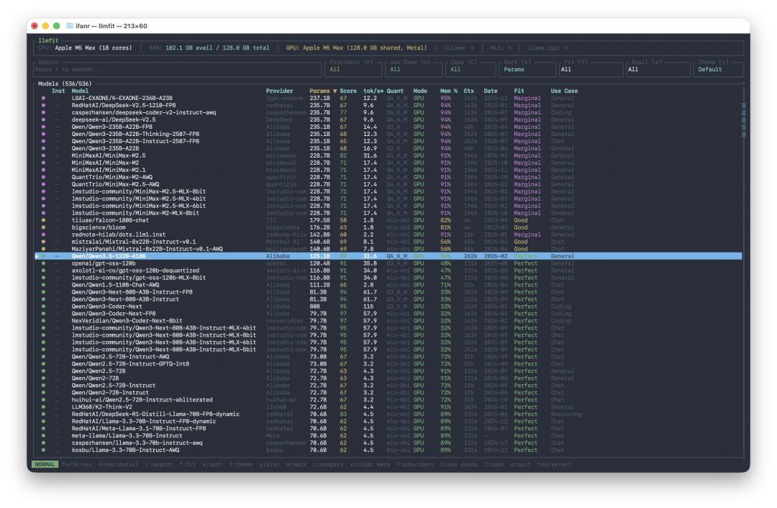Click the yellow status dot for bigscience/bloom
Viewport: 777px width, 508px height.
[43, 227]
